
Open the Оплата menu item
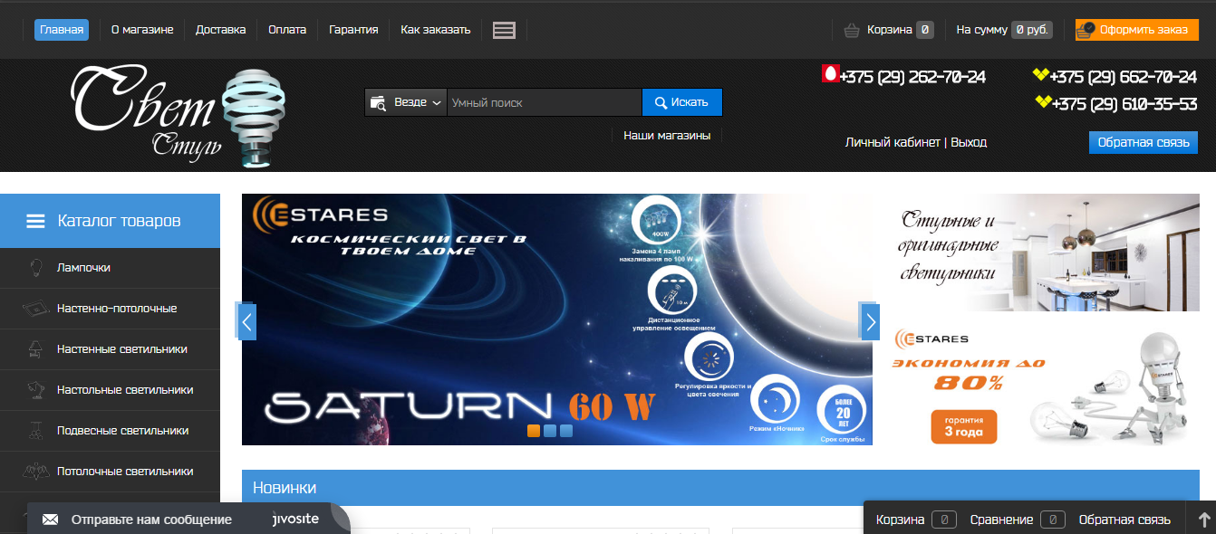coord(287,30)
